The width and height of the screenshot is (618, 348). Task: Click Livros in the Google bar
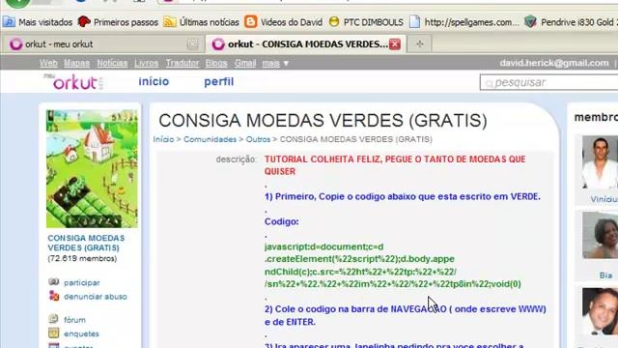point(146,63)
